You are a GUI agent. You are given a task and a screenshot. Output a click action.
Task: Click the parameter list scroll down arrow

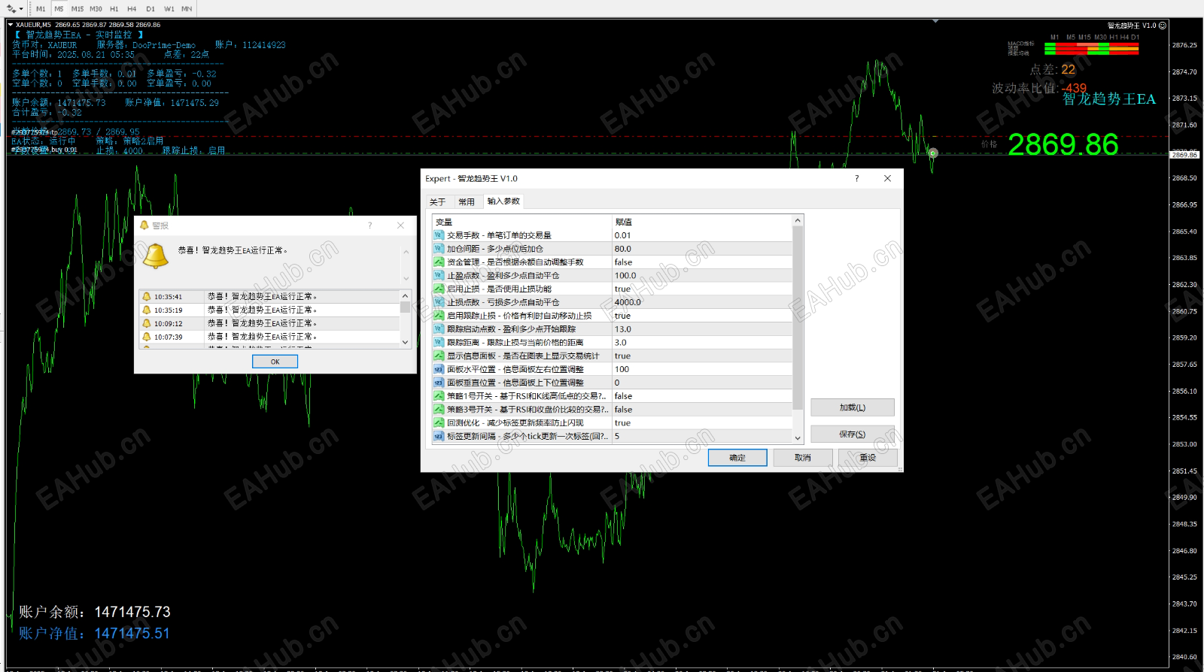tap(798, 437)
